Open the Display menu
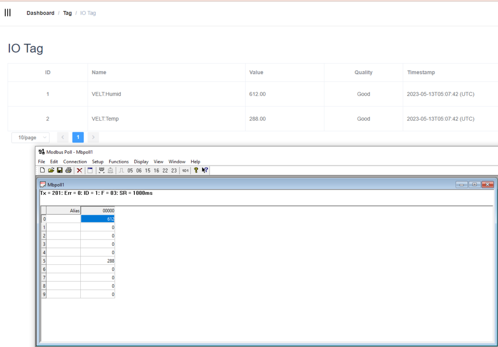The image size is (498, 347). (x=141, y=162)
